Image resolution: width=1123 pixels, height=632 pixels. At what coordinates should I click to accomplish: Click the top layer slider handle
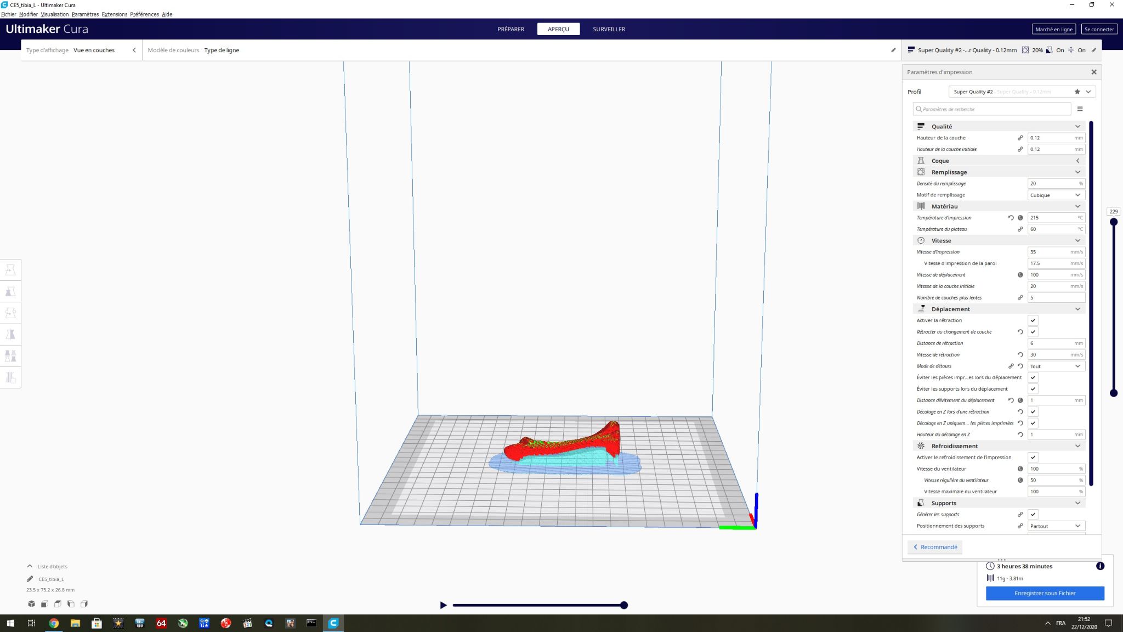[1113, 222]
